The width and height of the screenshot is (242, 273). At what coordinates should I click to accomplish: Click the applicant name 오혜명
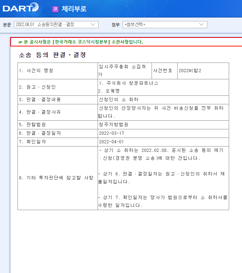pos(113,91)
